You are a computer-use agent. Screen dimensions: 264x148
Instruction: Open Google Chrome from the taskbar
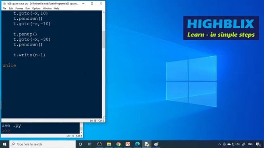point(118,144)
